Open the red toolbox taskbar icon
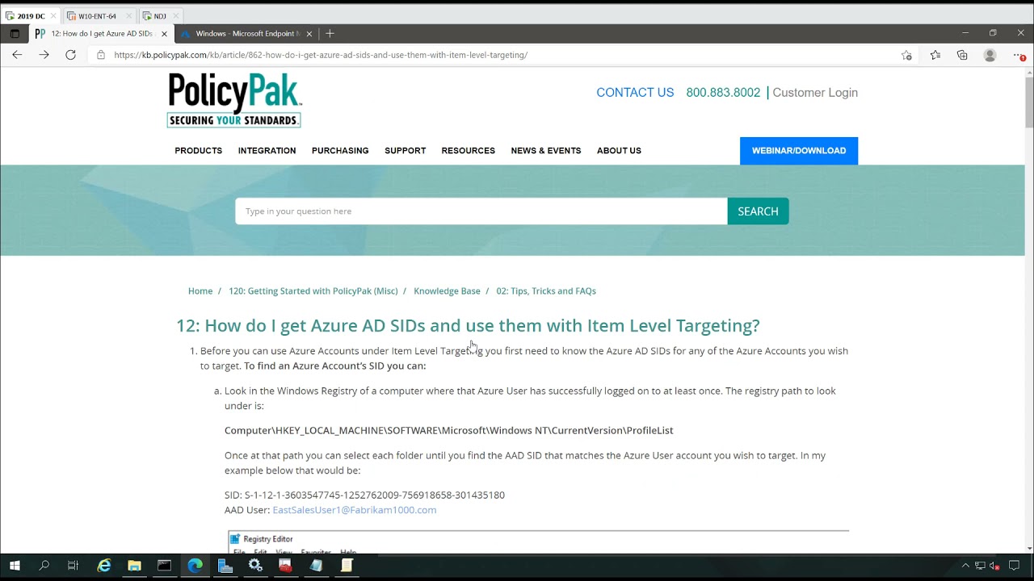This screenshot has width=1034, height=581. pyautogui.click(x=286, y=566)
